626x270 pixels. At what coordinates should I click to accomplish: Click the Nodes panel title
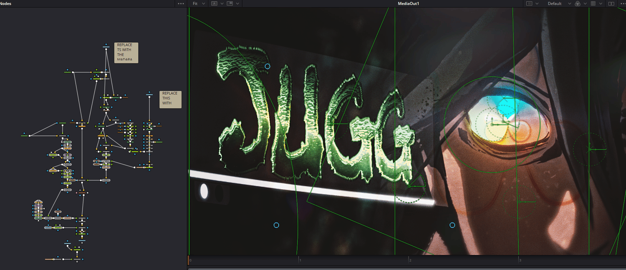[6, 3]
